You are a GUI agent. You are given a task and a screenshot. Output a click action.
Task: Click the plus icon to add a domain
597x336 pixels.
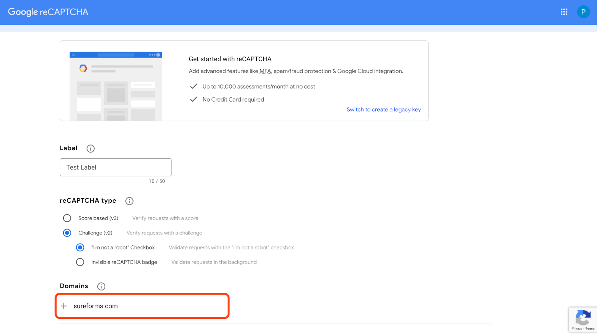tap(64, 306)
